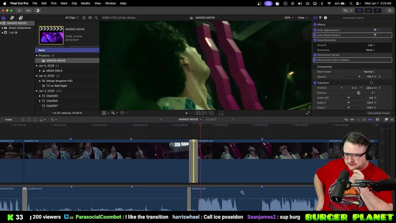Disable the Noise Reduction effect
The height and width of the screenshot is (223, 396).
click(315, 40)
